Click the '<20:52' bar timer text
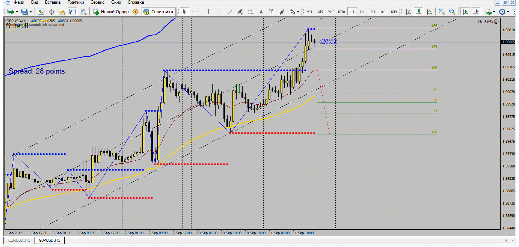The height and width of the screenshot is (247, 519). [327, 41]
